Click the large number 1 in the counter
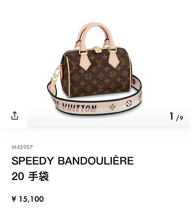Screen dimensions: 192x218 tap(172, 116)
